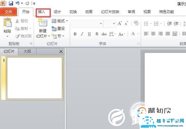Close the slides/outline pane with X
This screenshot has height=129, width=186.
click(61, 52)
